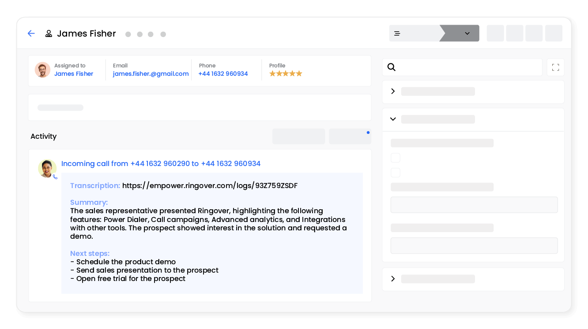Click the blue notification dot on Activity button
This screenshot has width=588, height=329.
pyautogui.click(x=368, y=132)
